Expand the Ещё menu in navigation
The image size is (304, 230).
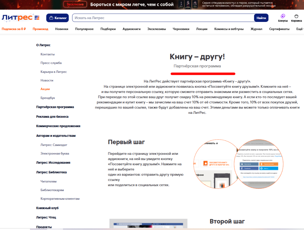coord(300,29)
